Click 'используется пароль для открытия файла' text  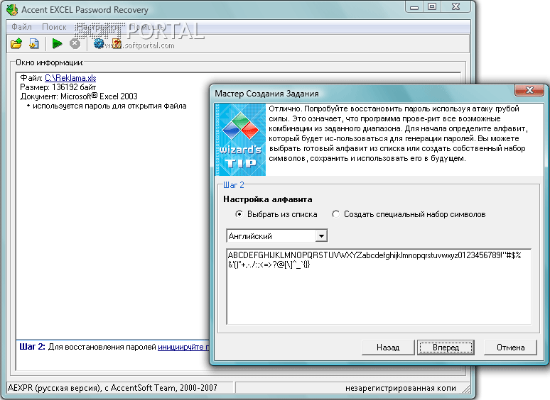pyautogui.click(x=109, y=106)
